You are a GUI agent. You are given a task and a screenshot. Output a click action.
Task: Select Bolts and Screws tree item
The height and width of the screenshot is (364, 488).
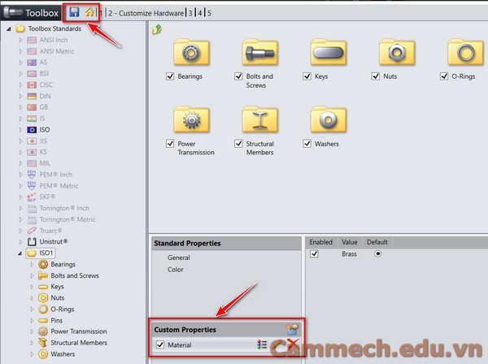(75, 275)
